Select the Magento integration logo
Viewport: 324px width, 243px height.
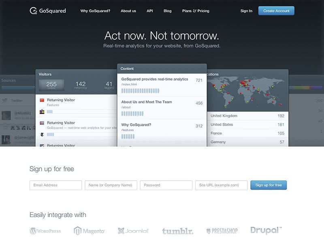pyautogui.click(x=89, y=231)
